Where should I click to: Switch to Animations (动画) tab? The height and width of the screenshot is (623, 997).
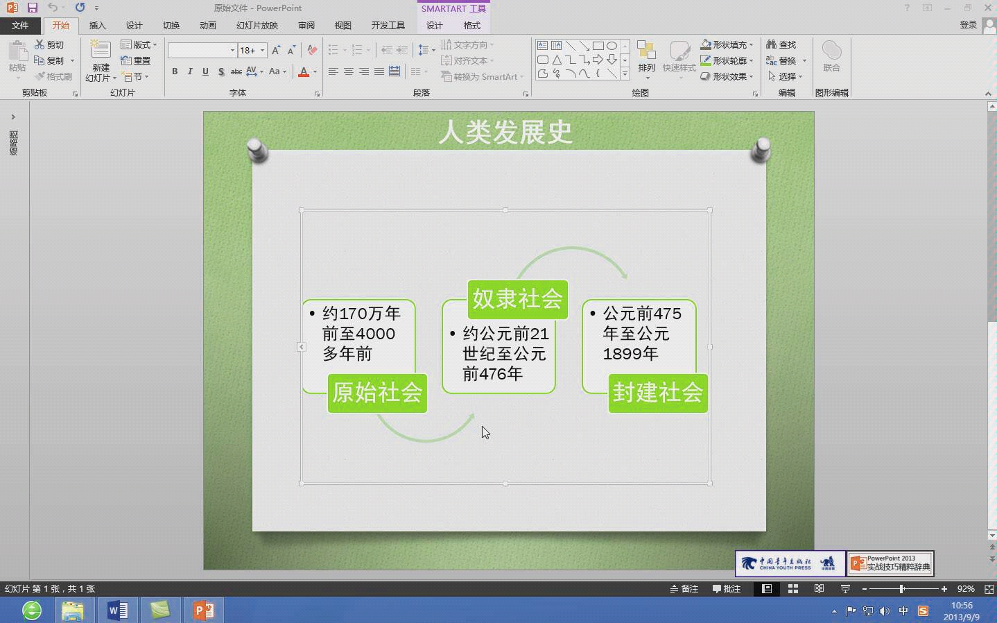(x=208, y=25)
